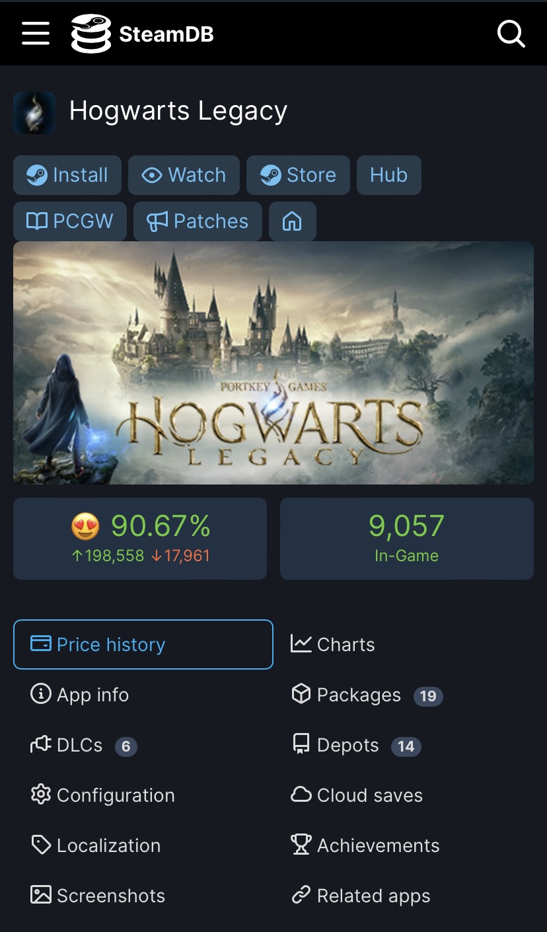Show the Packages list tab

click(x=359, y=695)
